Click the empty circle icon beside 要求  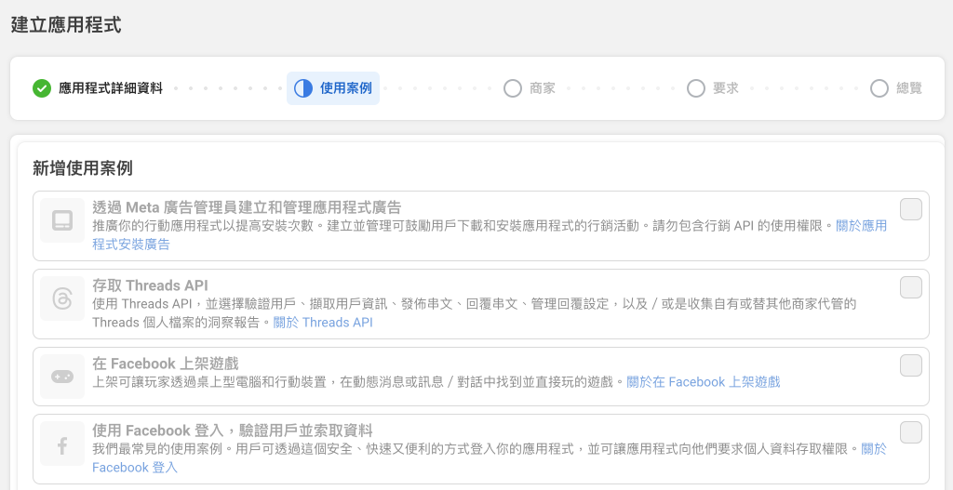click(696, 88)
